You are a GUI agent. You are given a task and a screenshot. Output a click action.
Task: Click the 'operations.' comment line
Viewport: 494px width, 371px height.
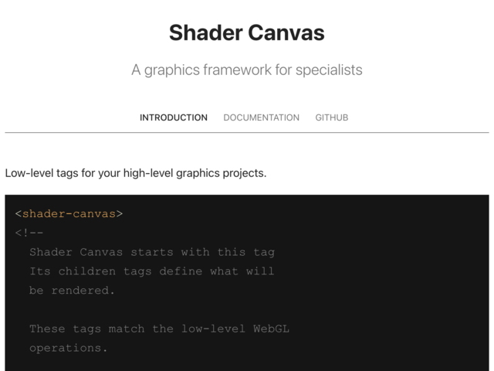click(69, 348)
